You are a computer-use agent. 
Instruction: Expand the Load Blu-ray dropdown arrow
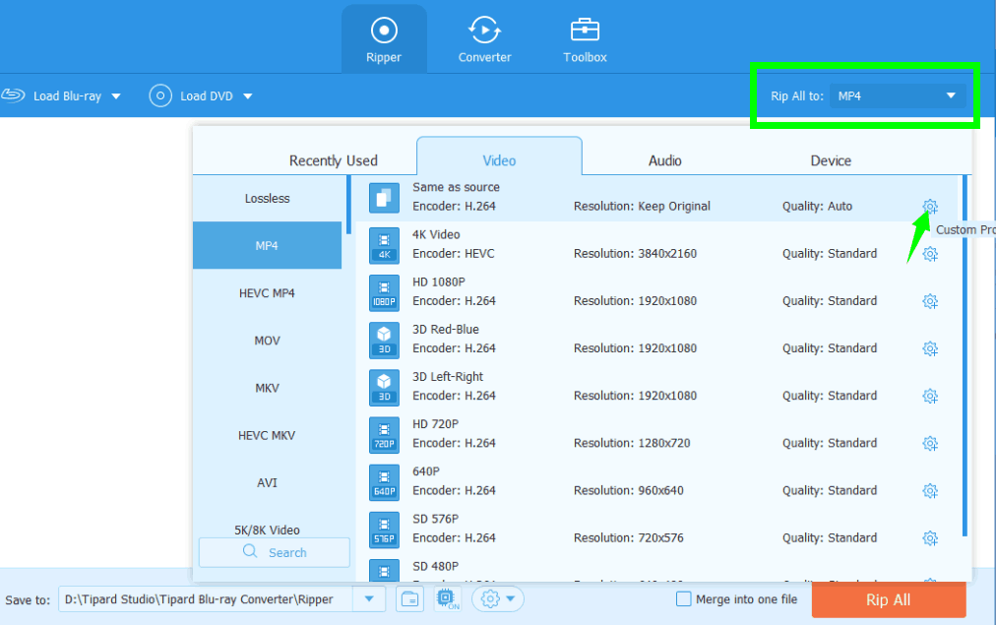tap(116, 96)
